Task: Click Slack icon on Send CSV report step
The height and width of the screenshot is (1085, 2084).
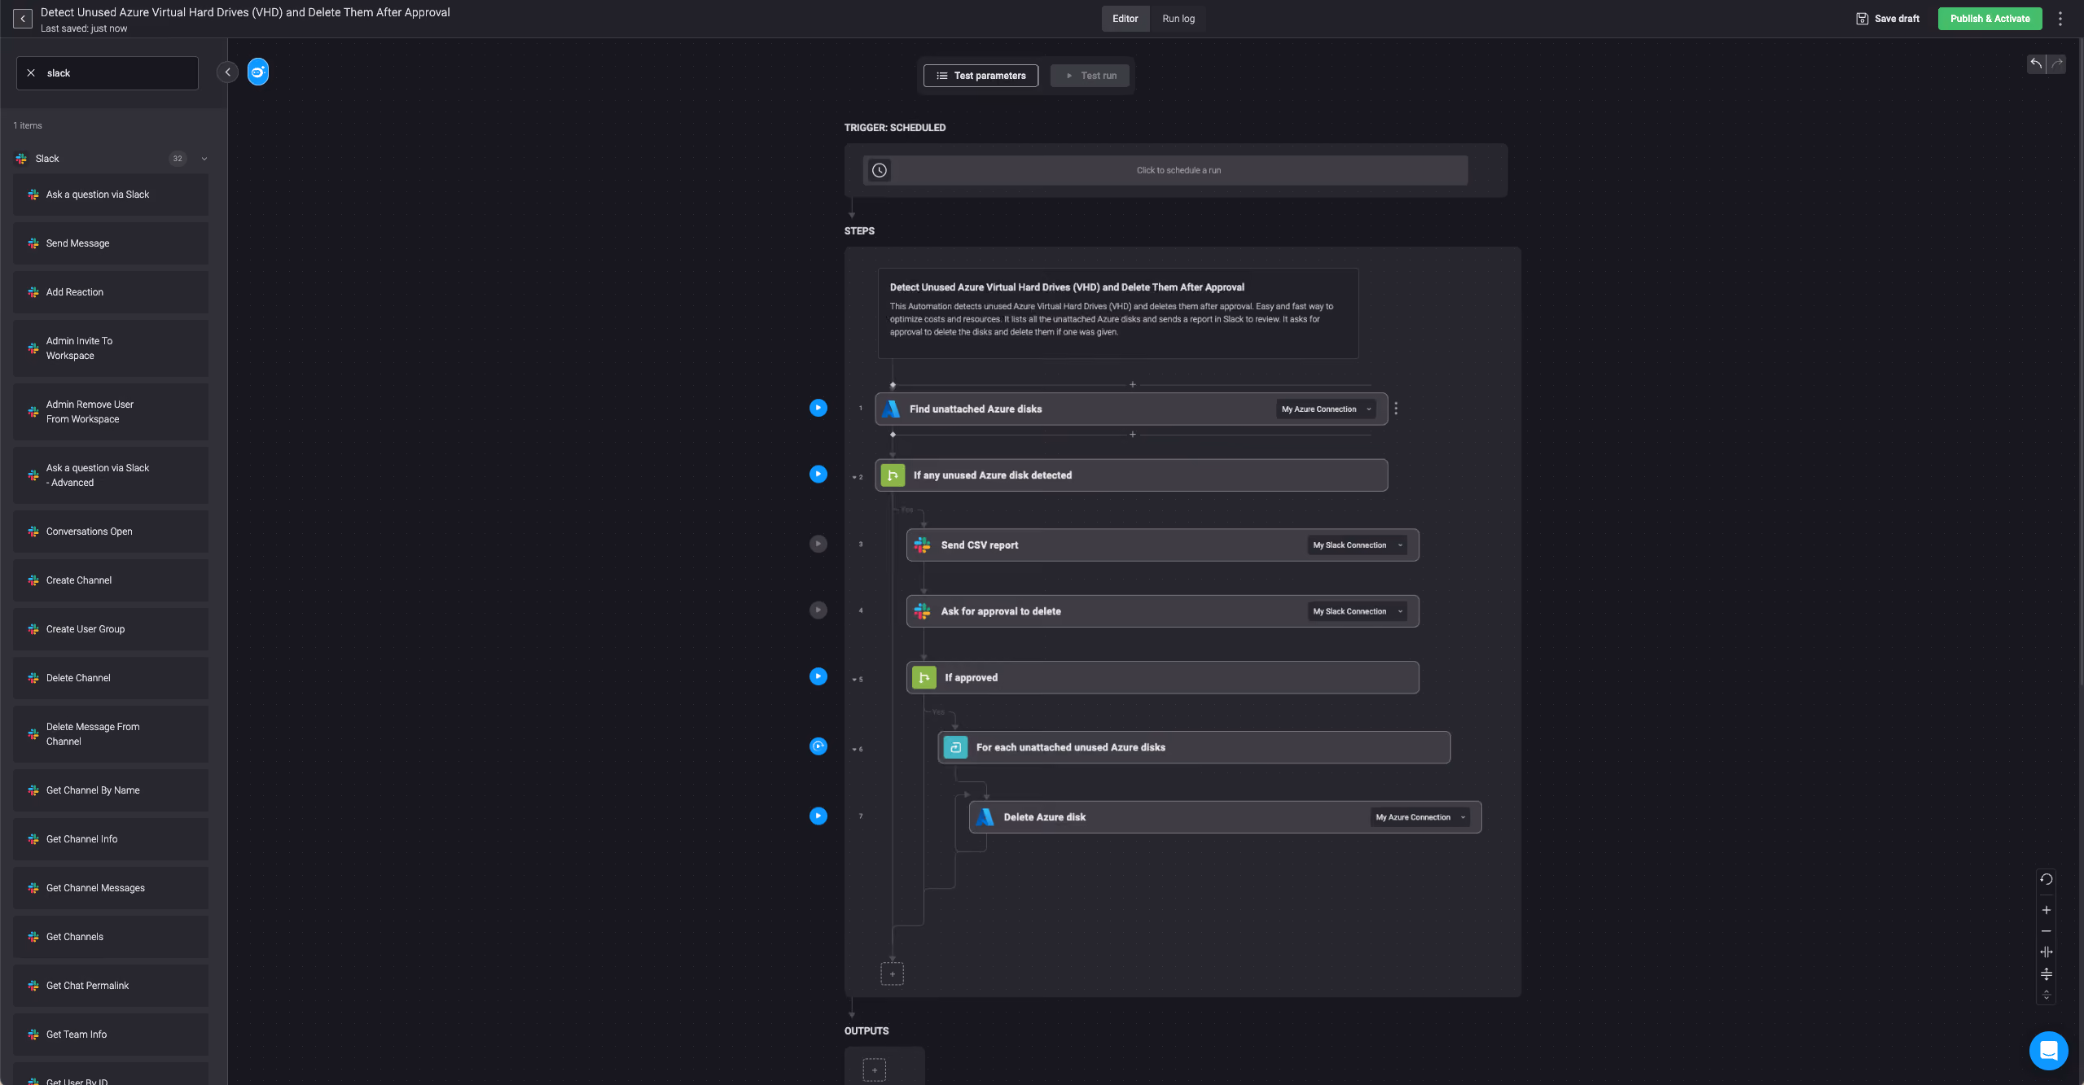Action: pyautogui.click(x=923, y=545)
